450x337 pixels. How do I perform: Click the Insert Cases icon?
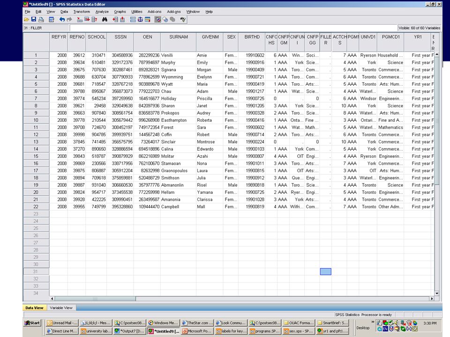tap(115, 20)
